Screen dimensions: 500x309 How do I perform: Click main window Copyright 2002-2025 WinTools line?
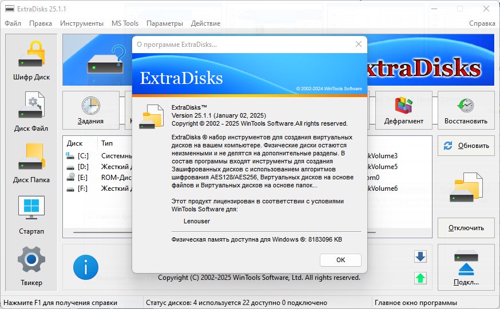[x=259, y=278]
